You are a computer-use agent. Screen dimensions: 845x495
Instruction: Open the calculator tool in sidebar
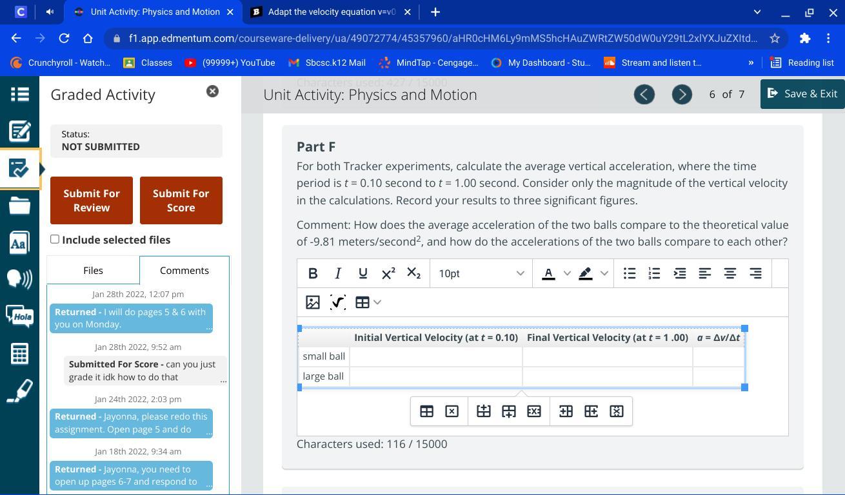click(x=19, y=353)
